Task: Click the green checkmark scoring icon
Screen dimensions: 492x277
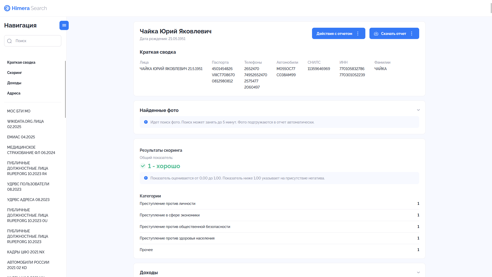Action: (143, 166)
